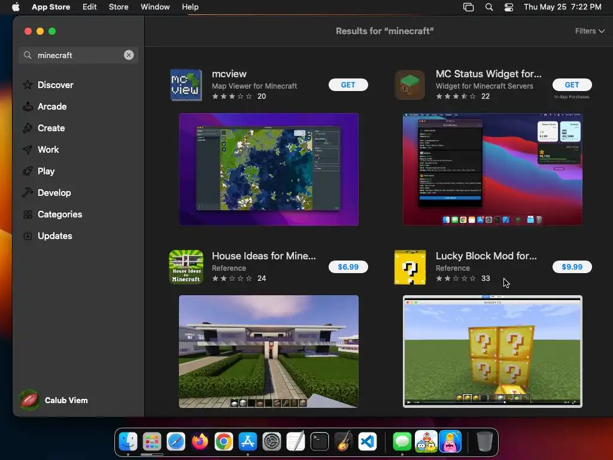Open the Play rocket icon
This screenshot has height=460, width=613.
pyautogui.click(x=28, y=171)
